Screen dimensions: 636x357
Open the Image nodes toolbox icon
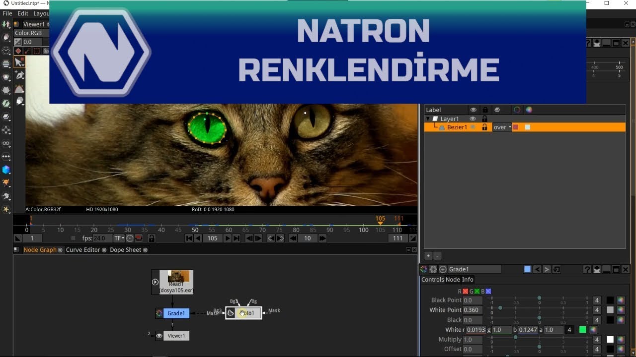pos(6,24)
